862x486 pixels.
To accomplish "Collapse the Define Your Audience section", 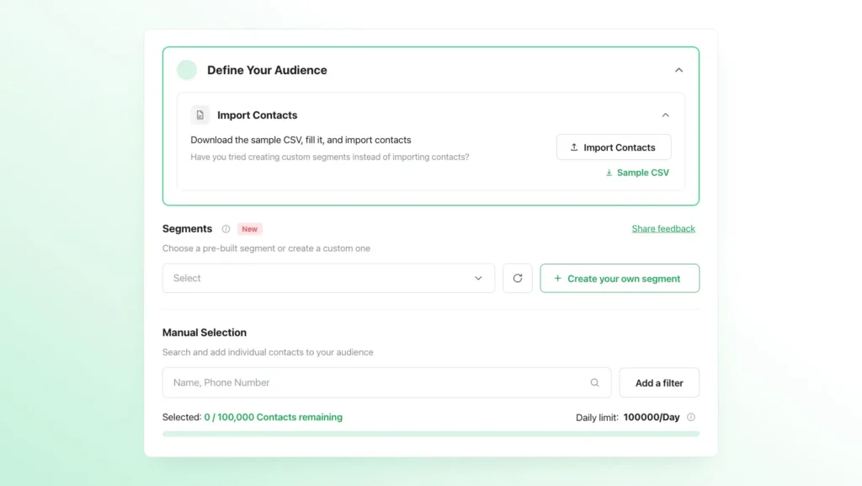I will click(x=678, y=71).
